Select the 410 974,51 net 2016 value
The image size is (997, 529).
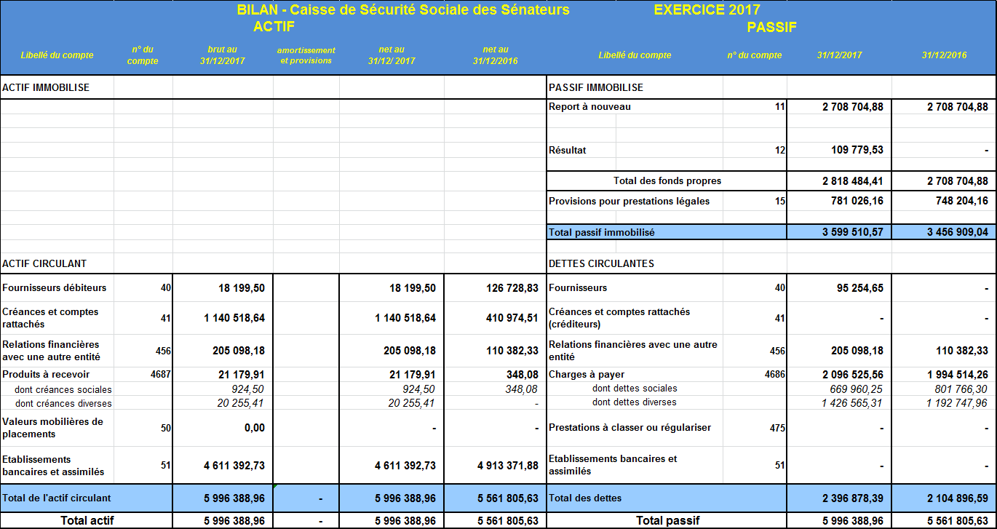click(512, 318)
